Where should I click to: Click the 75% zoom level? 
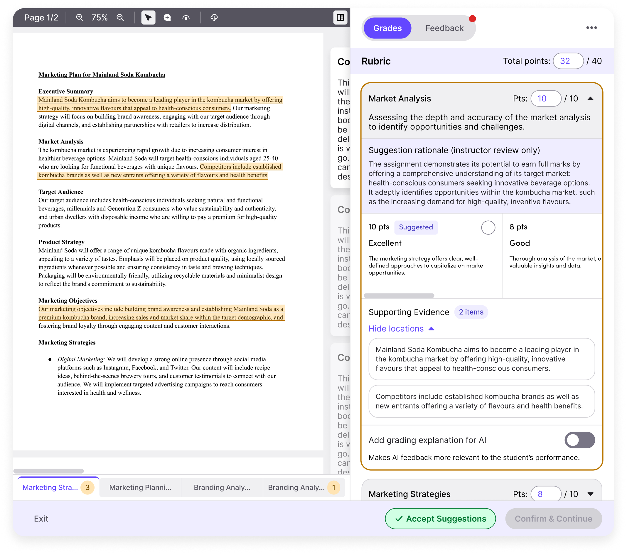tap(100, 18)
